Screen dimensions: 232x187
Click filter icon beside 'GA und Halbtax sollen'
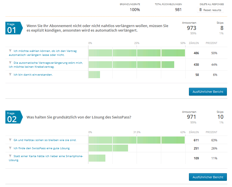click(x=10, y=140)
